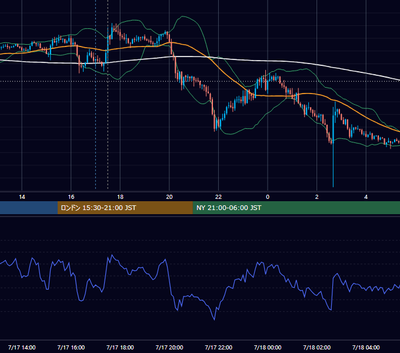Click the 7/18 00:00 date label
400x353 pixels.
click(268, 347)
